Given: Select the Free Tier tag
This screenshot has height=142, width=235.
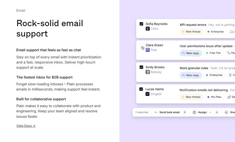Looking at the screenshot, I should (213, 53).
